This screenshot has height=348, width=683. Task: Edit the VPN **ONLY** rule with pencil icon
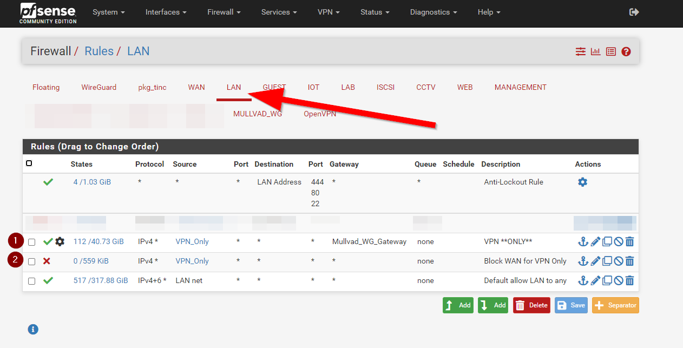[x=595, y=241]
